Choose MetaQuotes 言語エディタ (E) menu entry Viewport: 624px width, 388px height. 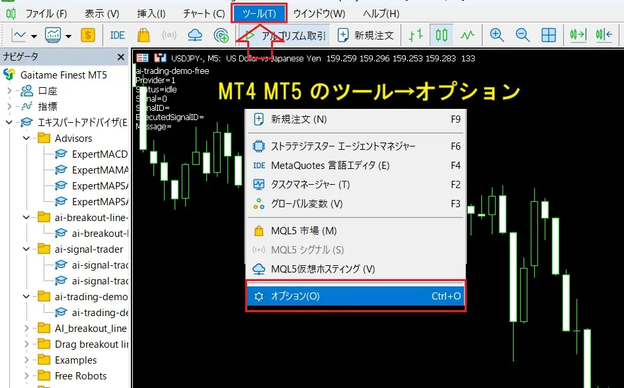pyautogui.click(x=356, y=165)
